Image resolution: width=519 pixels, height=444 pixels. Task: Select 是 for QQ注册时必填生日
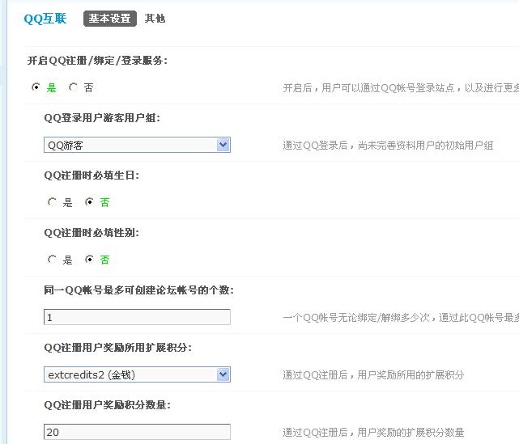[x=53, y=202]
